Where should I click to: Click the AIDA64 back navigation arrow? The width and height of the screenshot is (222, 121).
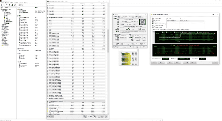coord(2,5)
